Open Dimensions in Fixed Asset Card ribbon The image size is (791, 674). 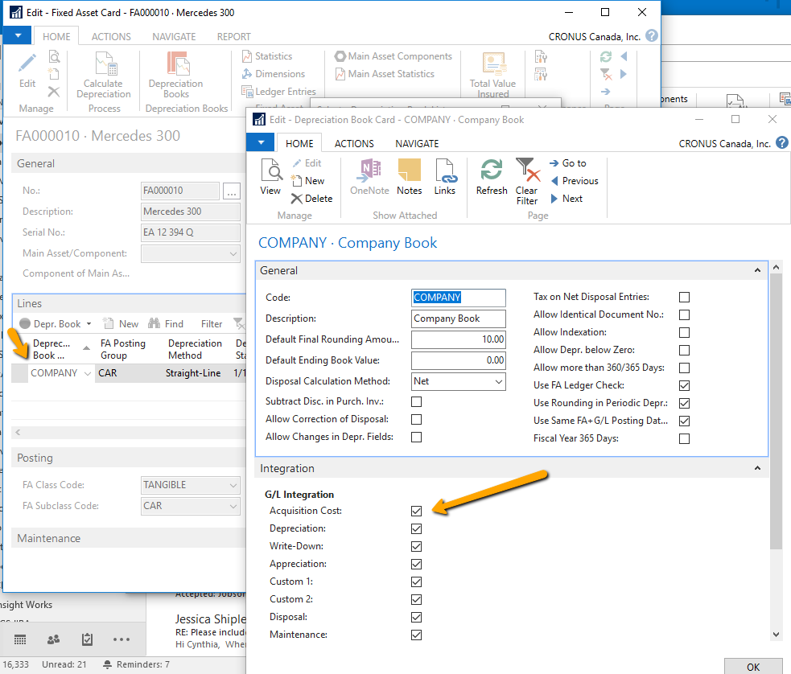click(274, 74)
